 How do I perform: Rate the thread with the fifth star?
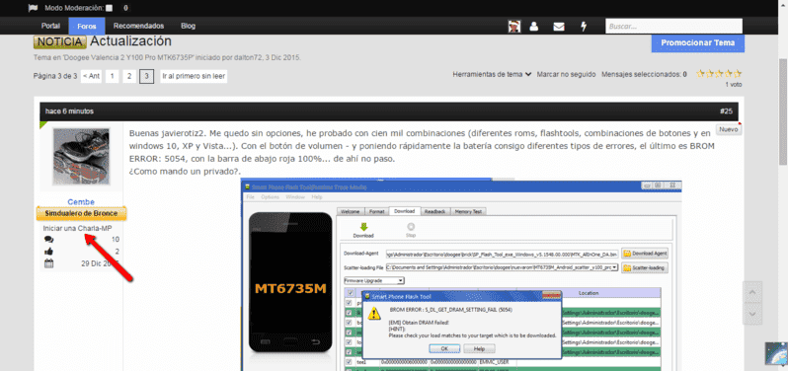738,74
